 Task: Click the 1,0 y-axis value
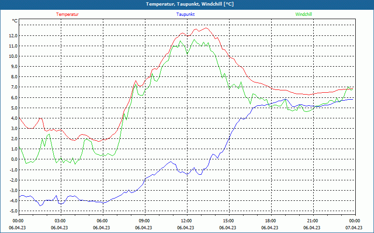14,149
